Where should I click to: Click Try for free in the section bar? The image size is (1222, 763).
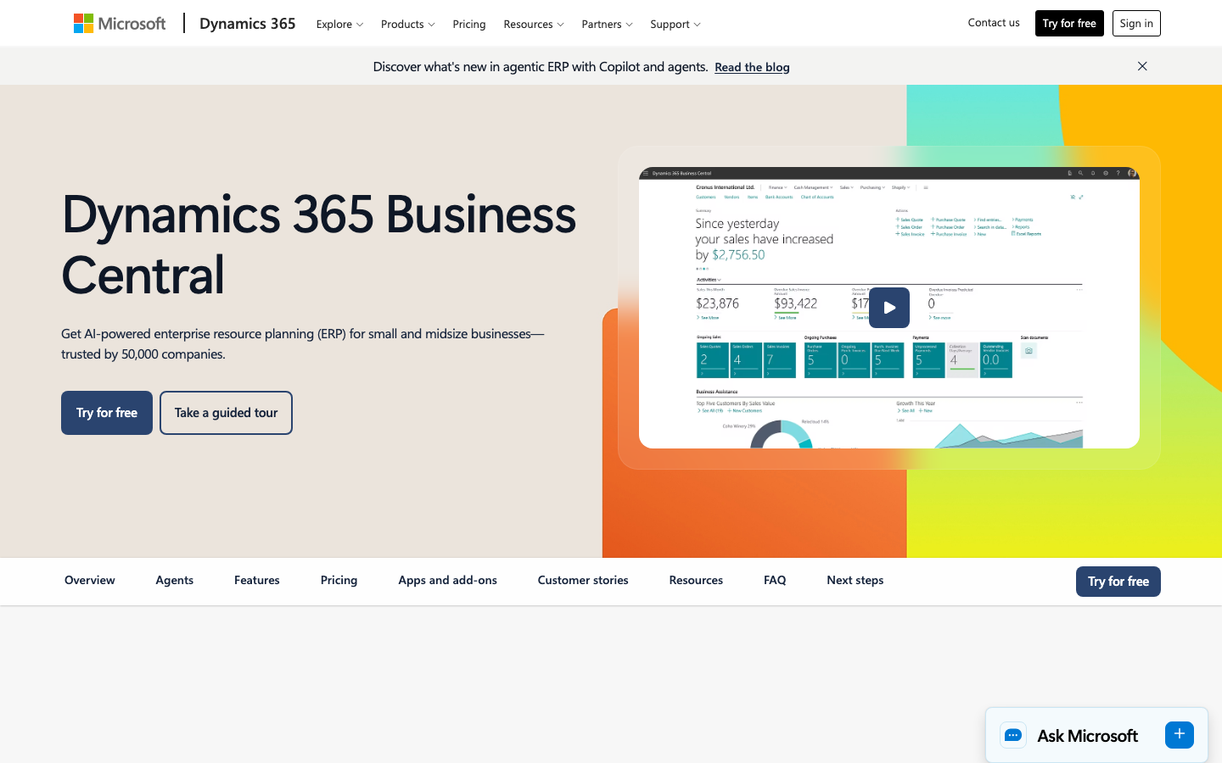[1118, 582]
